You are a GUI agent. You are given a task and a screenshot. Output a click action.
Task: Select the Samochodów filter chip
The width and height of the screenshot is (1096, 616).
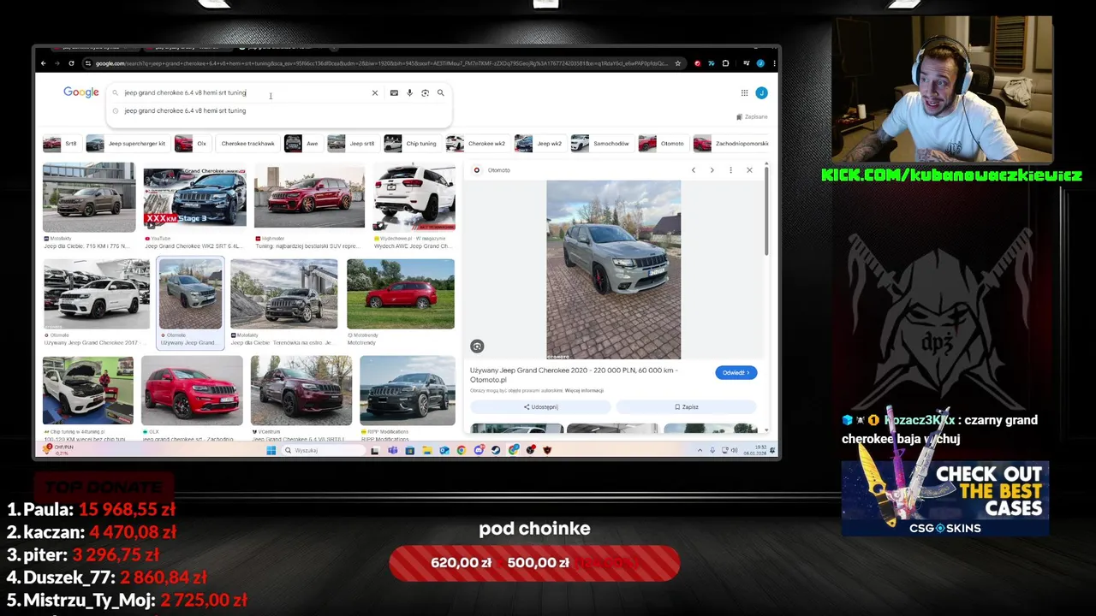point(601,144)
